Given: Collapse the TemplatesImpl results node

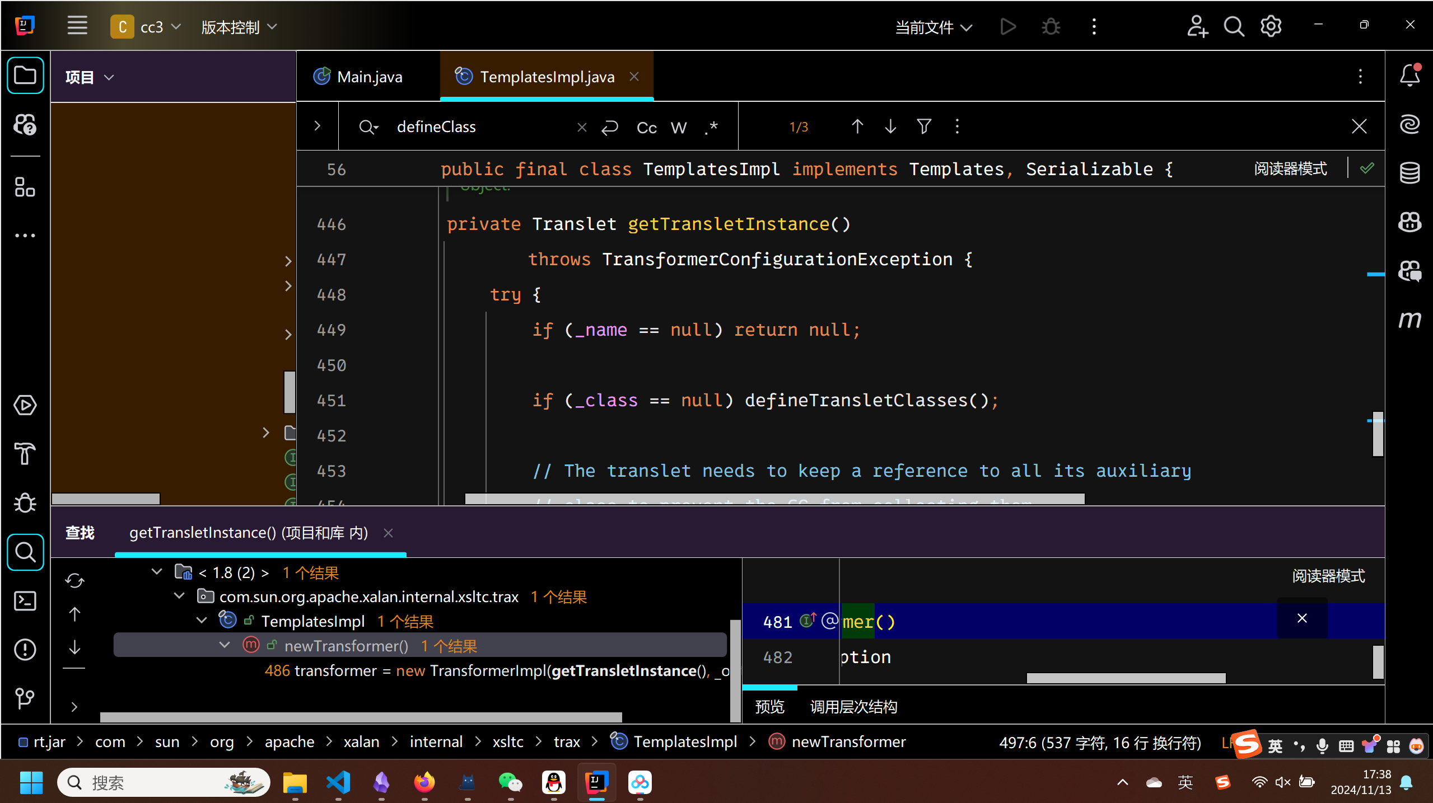Looking at the screenshot, I should pos(202,620).
